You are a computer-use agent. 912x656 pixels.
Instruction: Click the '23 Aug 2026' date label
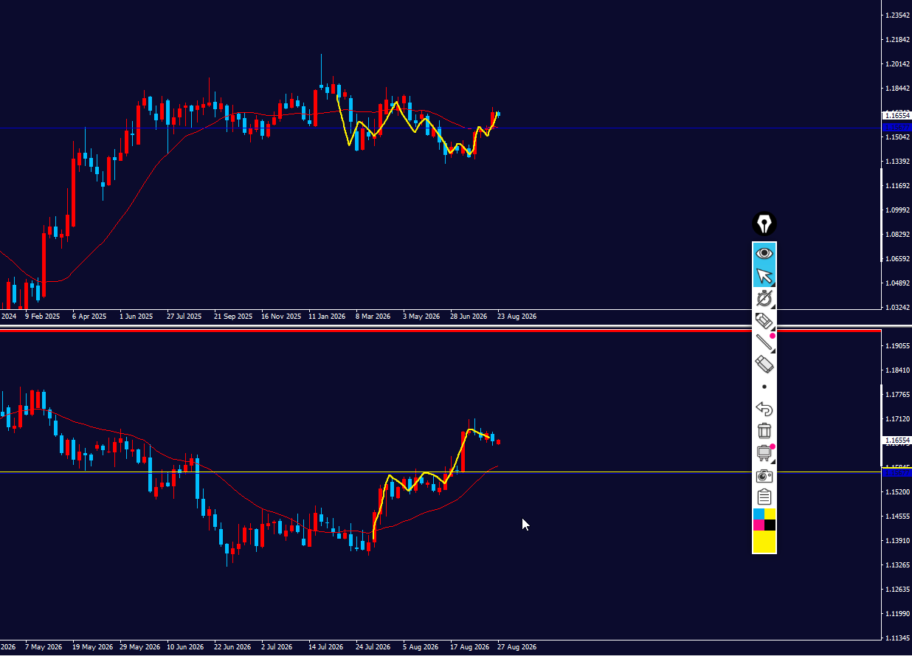tap(517, 317)
